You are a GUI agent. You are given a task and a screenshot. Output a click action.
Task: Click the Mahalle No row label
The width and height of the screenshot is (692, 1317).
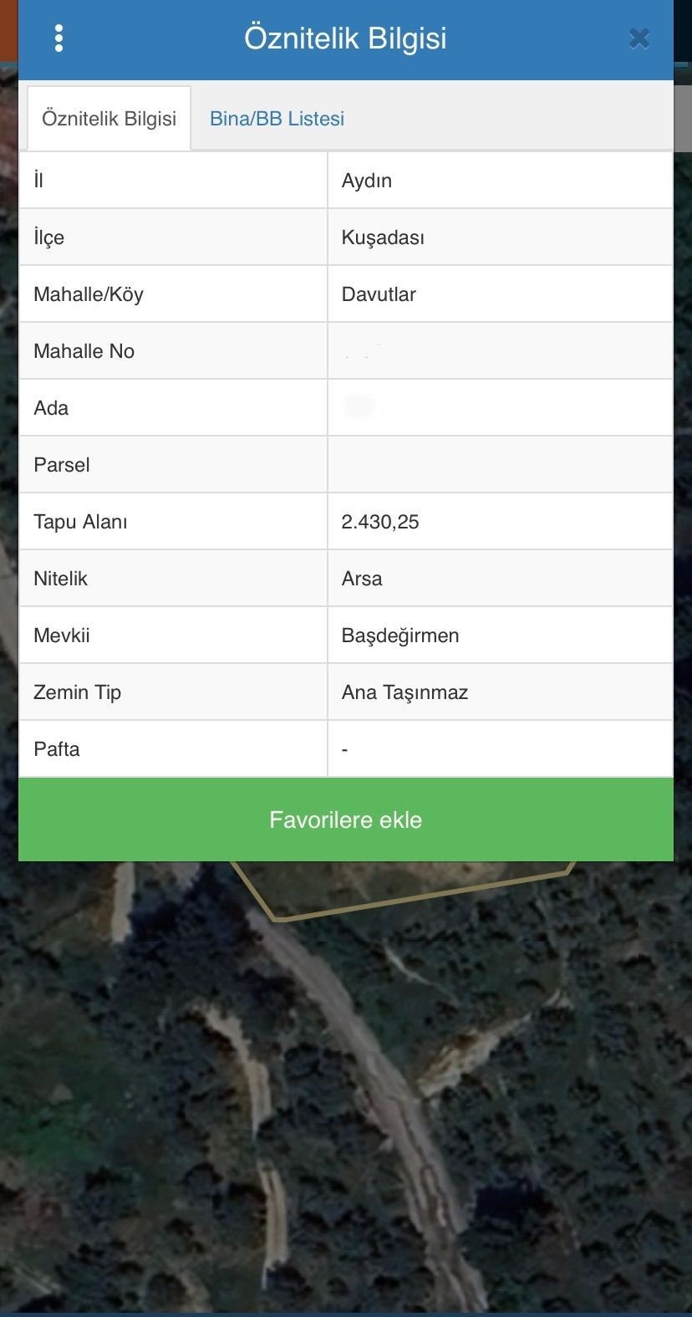(84, 351)
